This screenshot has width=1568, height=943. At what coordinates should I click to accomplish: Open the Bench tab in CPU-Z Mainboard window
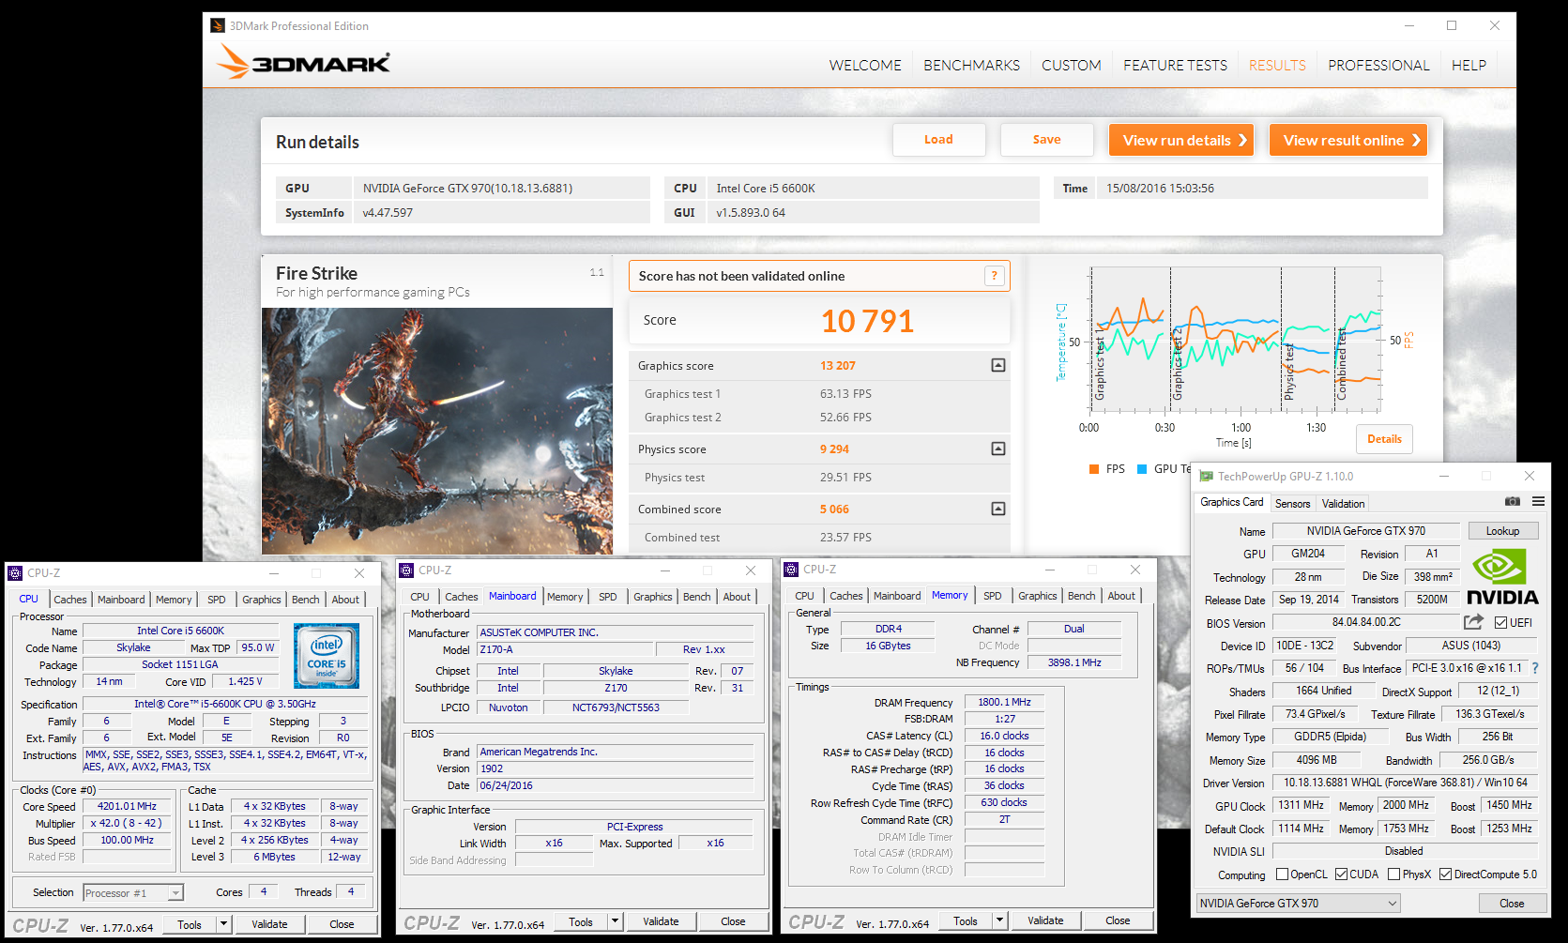696,597
